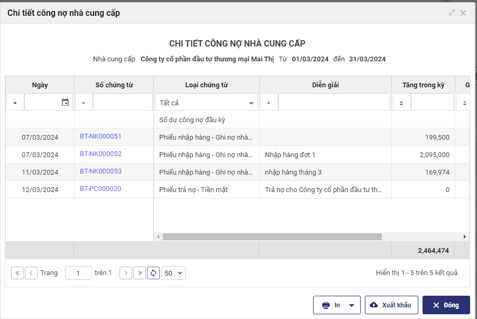Click the 12/03/2024 date cell
This screenshot has height=319, width=477.
pos(40,189)
